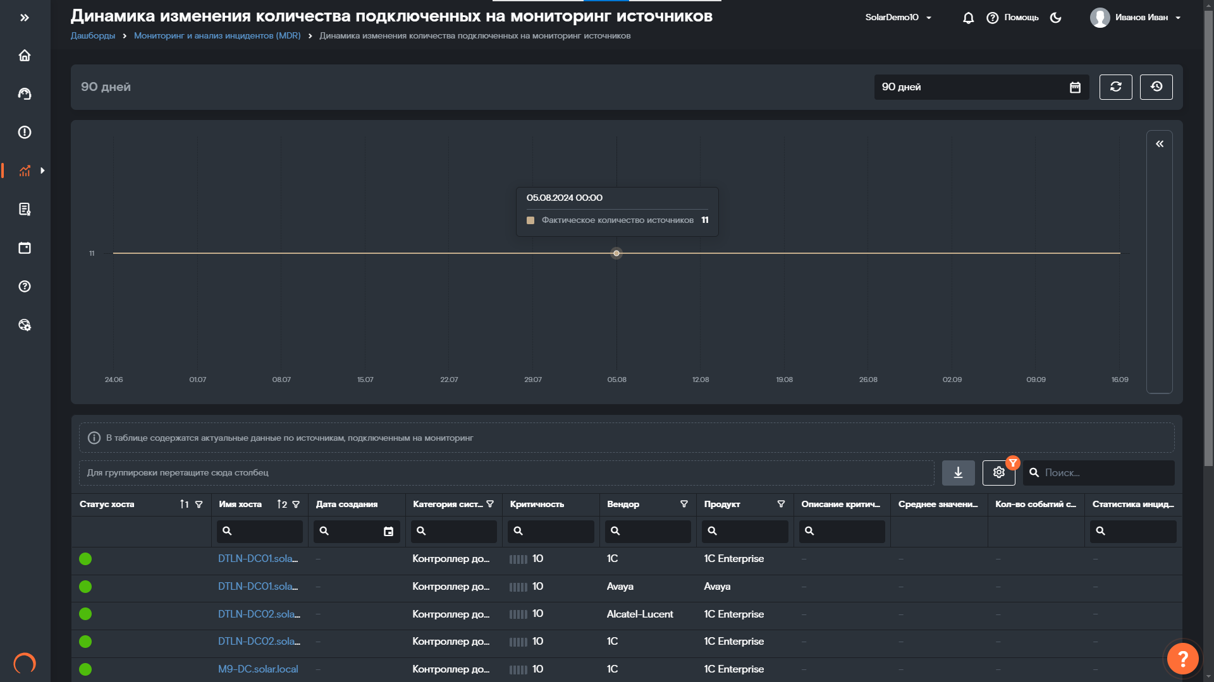This screenshot has width=1214, height=682.
Task: Toggle filter on Продукт column
Action: 781,504
